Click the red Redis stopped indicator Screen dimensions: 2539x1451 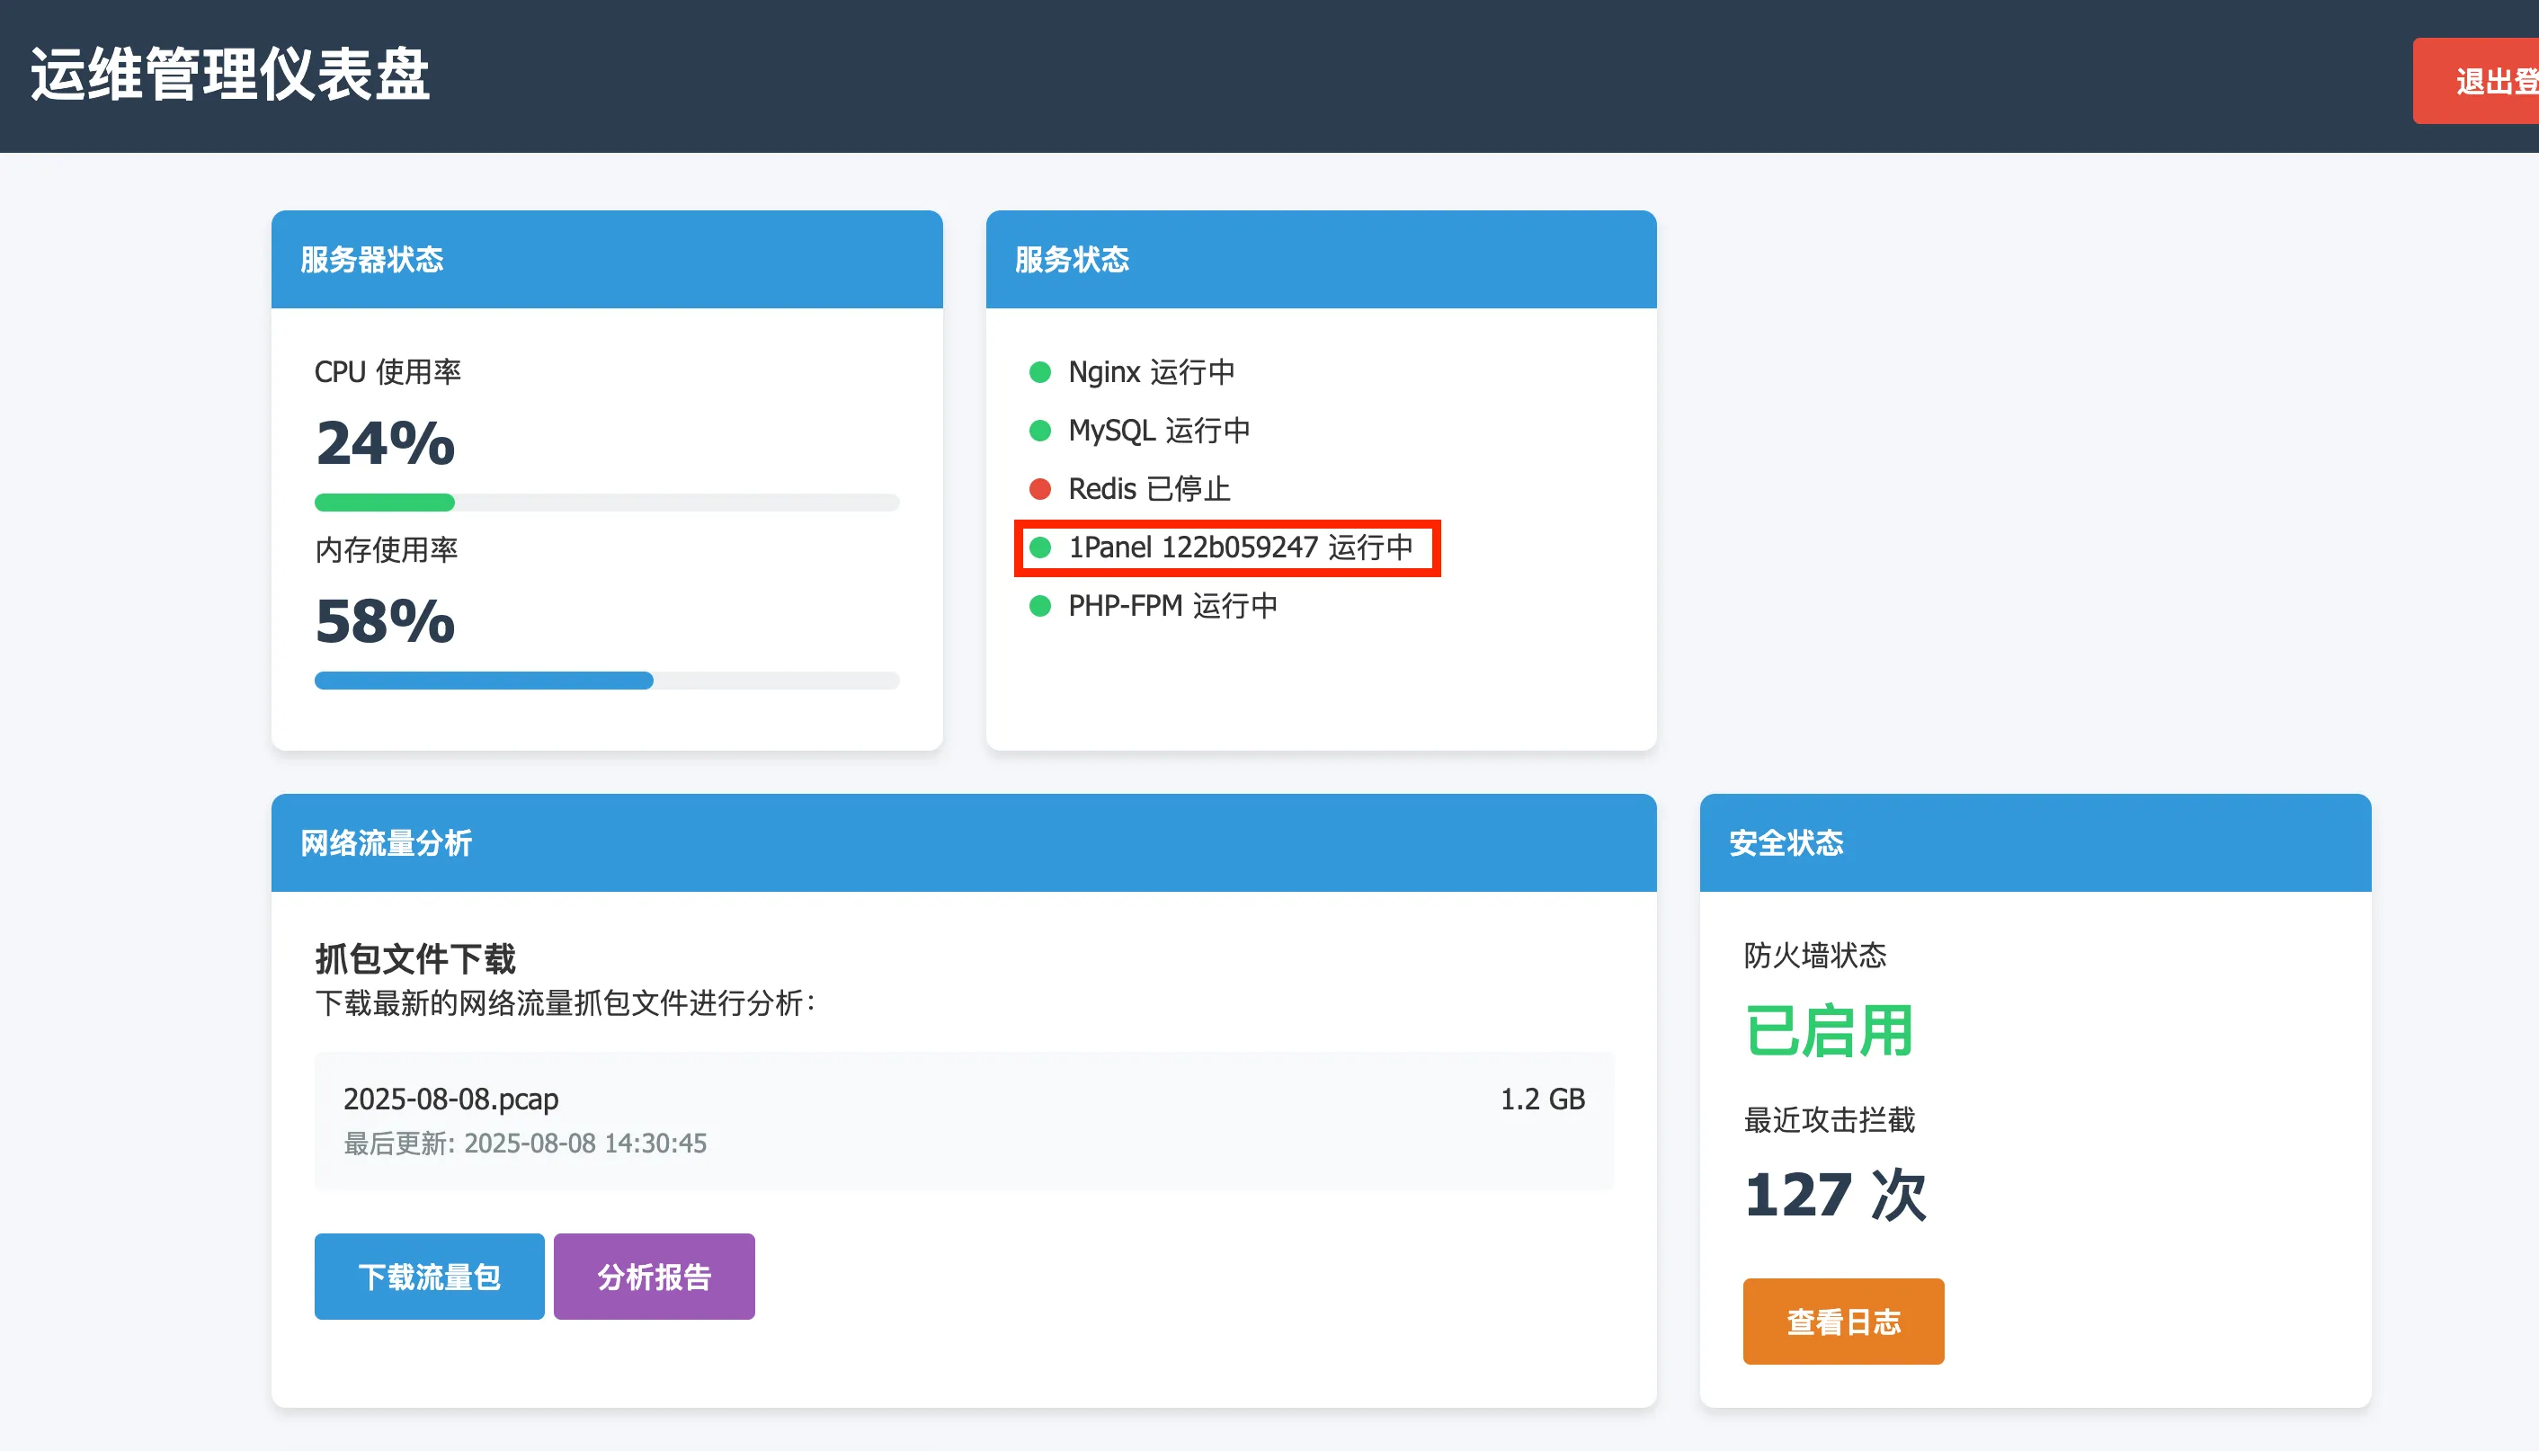point(1039,488)
